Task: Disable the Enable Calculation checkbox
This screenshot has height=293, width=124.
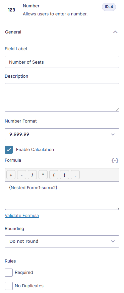Action: (9, 150)
